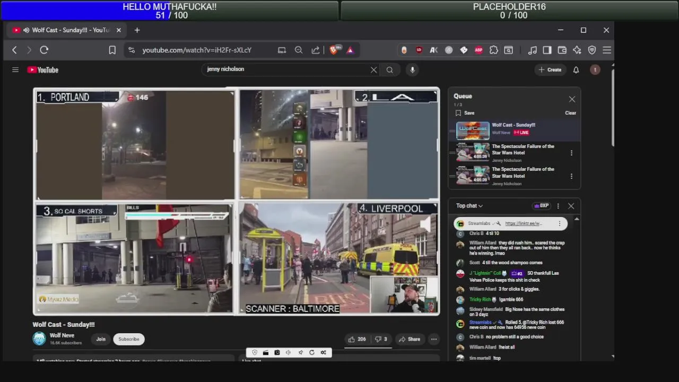
Task: Open the Create button
Action: pyautogui.click(x=550, y=70)
